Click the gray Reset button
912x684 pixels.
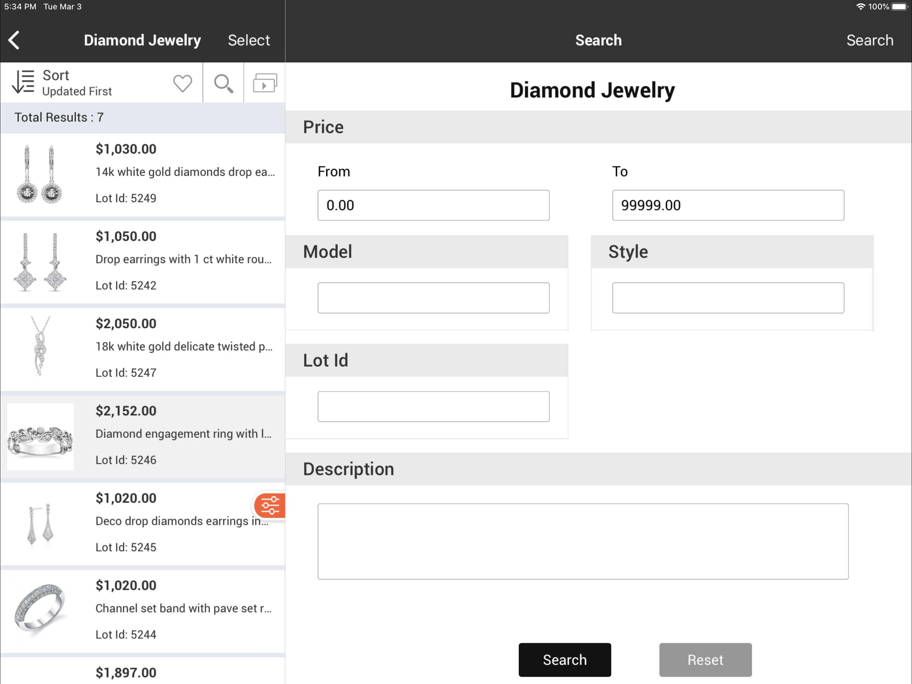pos(705,660)
